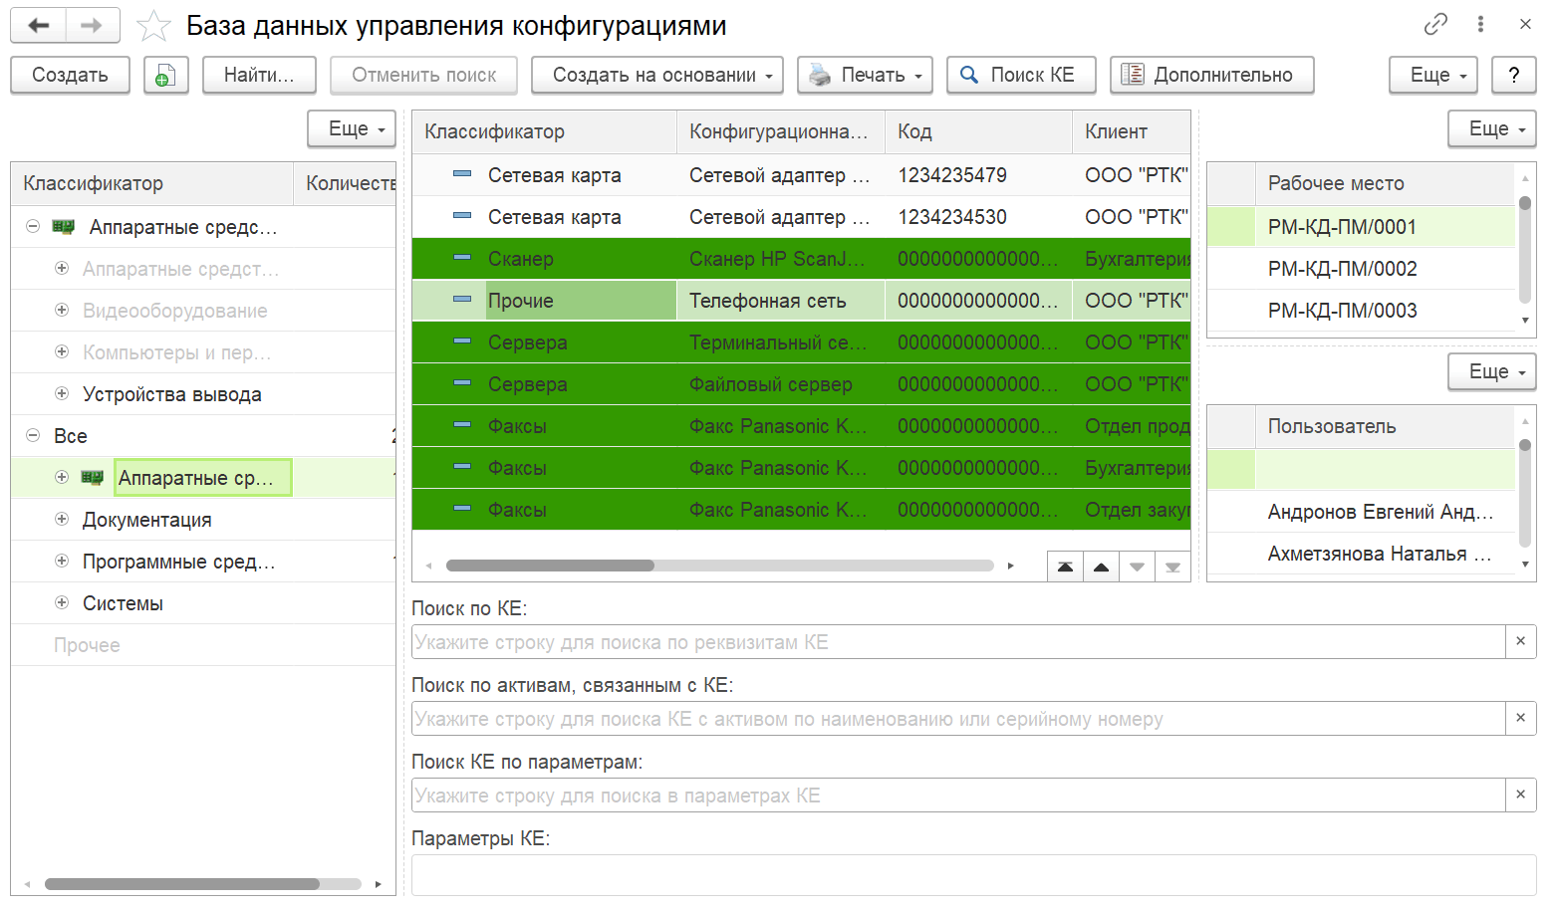This screenshot has width=1556, height=910.
Task: Click the main table scroll-right arrow
Action: 1010,566
